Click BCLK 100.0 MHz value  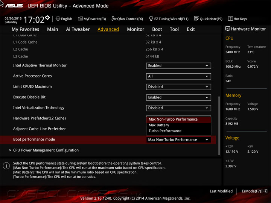click(233, 67)
